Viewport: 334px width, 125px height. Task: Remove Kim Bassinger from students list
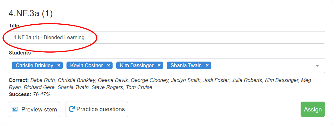click(159, 65)
